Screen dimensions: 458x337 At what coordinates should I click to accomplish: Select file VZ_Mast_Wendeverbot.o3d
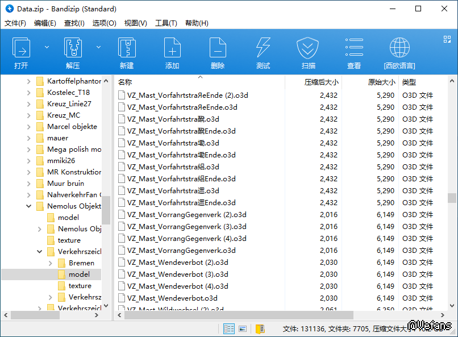tap(172, 298)
